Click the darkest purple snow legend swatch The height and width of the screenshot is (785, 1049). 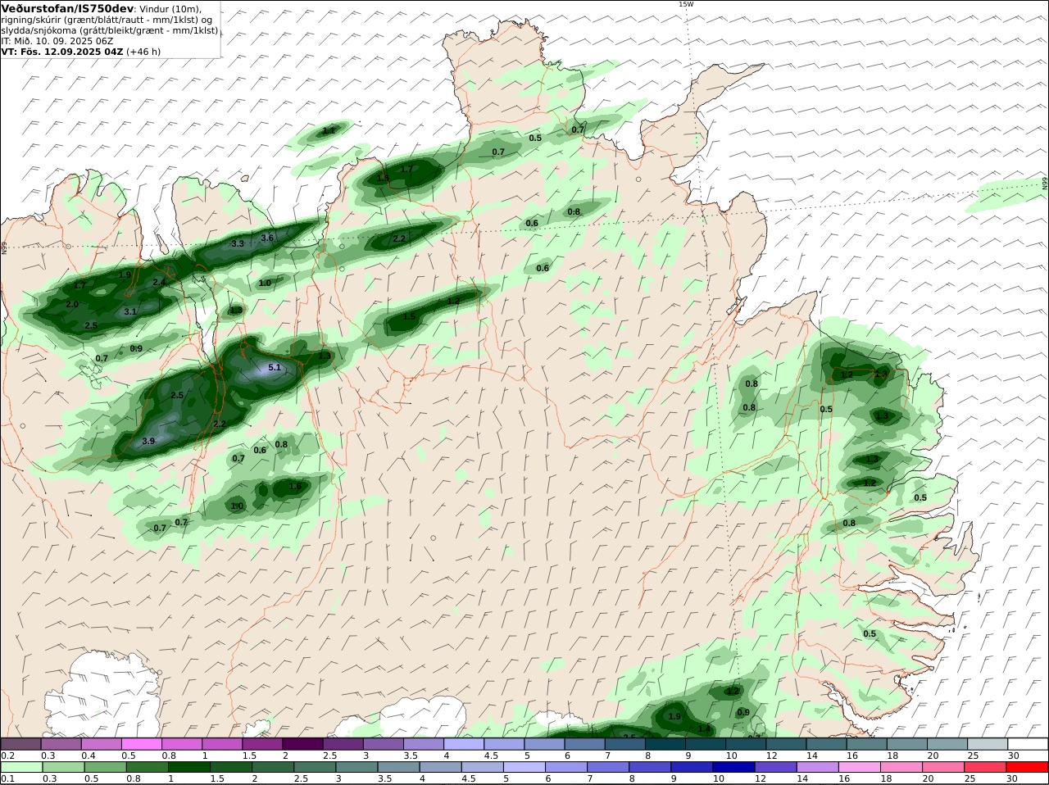tap(302, 744)
